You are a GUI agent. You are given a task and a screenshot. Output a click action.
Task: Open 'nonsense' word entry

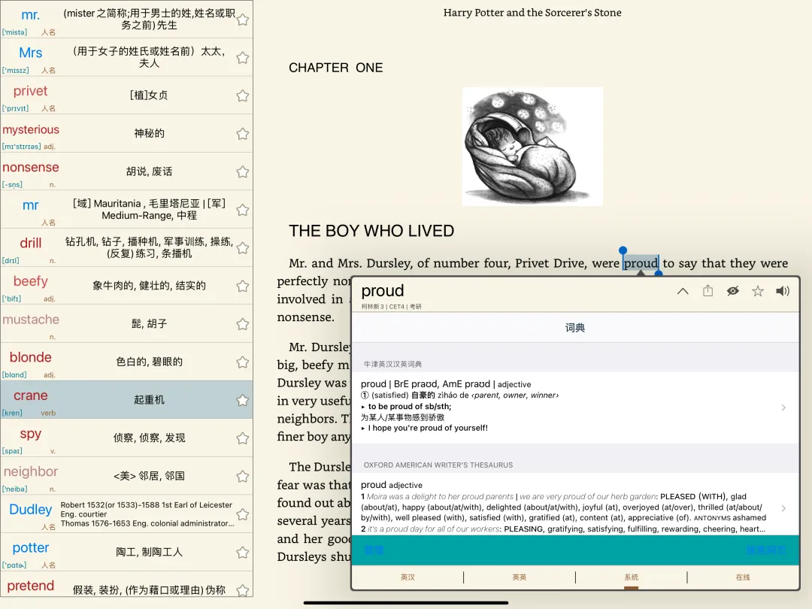click(x=126, y=172)
